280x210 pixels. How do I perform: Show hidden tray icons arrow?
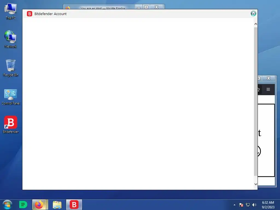pyautogui.click(x=234, y=205)
